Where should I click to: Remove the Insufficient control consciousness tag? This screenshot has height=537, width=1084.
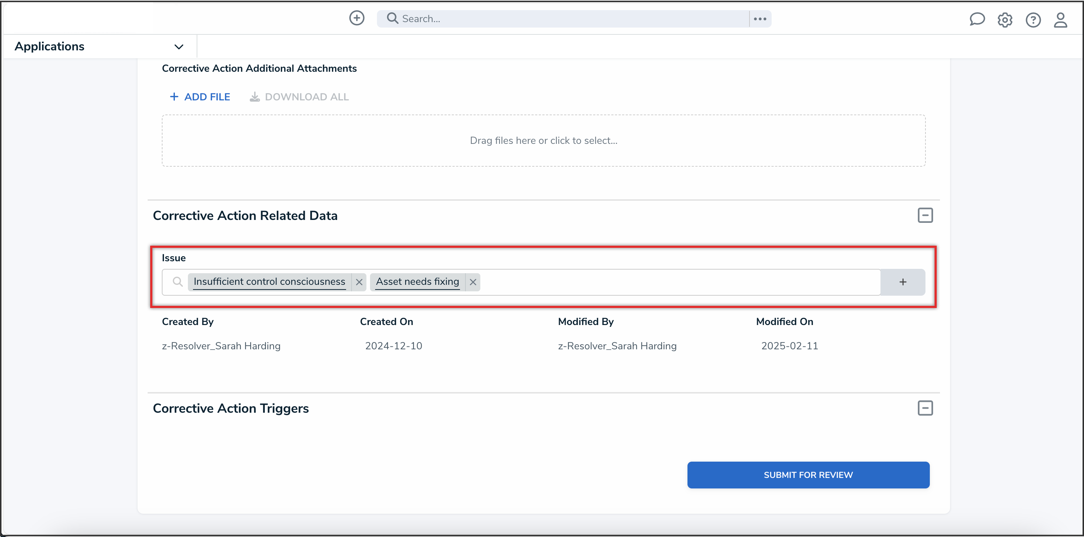[x=359, y=282]
